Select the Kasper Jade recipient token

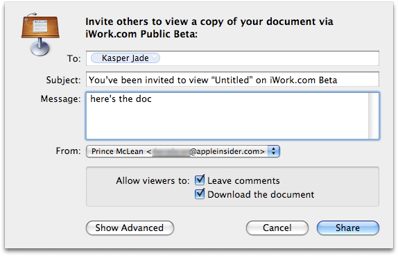(x=125, y=58)
